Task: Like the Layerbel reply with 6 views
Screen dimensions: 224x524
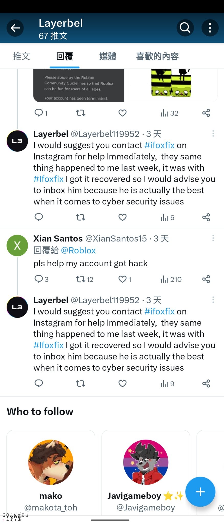Action: coord(123,217)
